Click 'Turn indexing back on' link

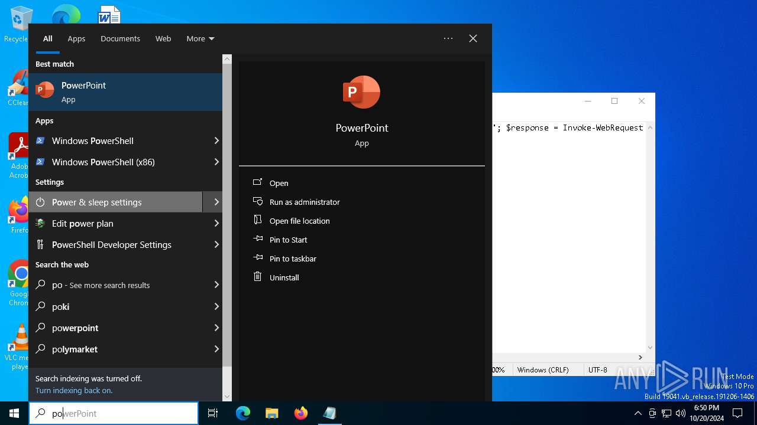click(74, 390)
